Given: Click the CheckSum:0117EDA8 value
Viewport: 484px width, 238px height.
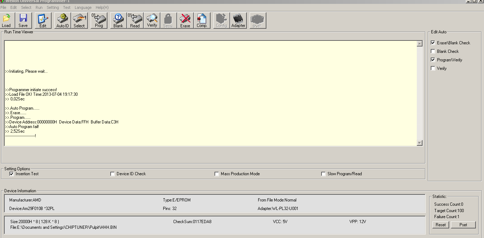Looking at the screenshot, I should pyautogui.click(x=192, y=222).
